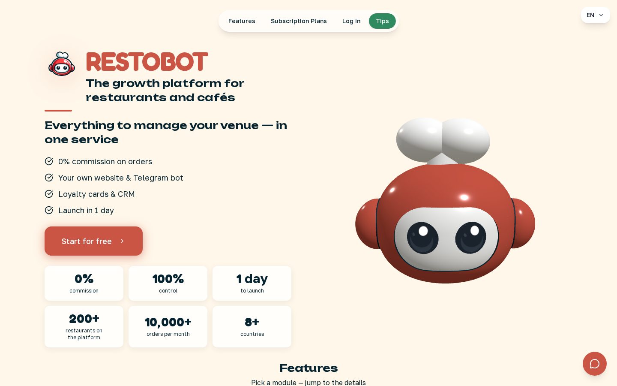Click the RESTOBOT brand title
Screen dimensions: 617x386
point(147,62)
